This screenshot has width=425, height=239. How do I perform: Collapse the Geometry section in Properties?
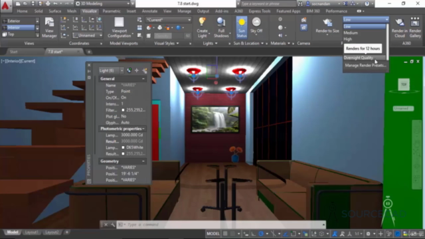point(143,161)
